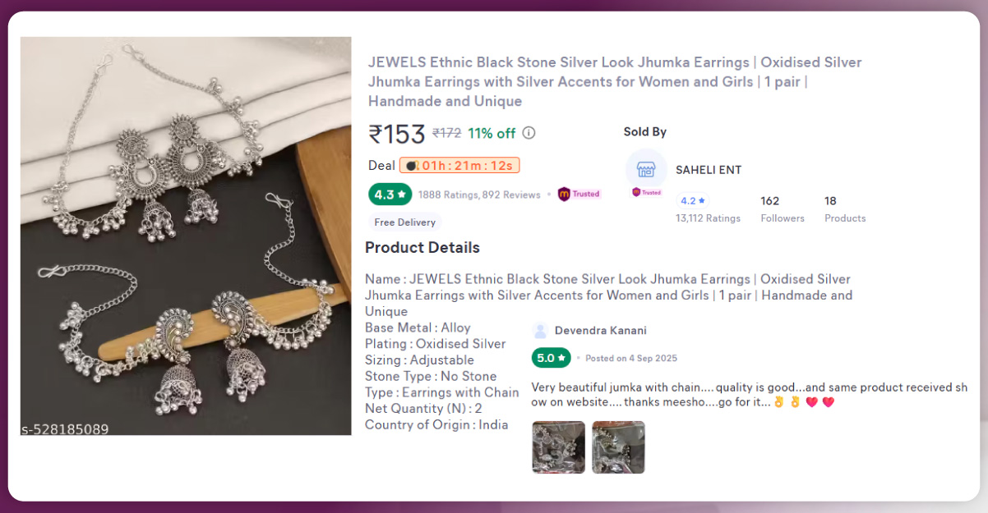Click the deal countdown timer

pos(459,166)
